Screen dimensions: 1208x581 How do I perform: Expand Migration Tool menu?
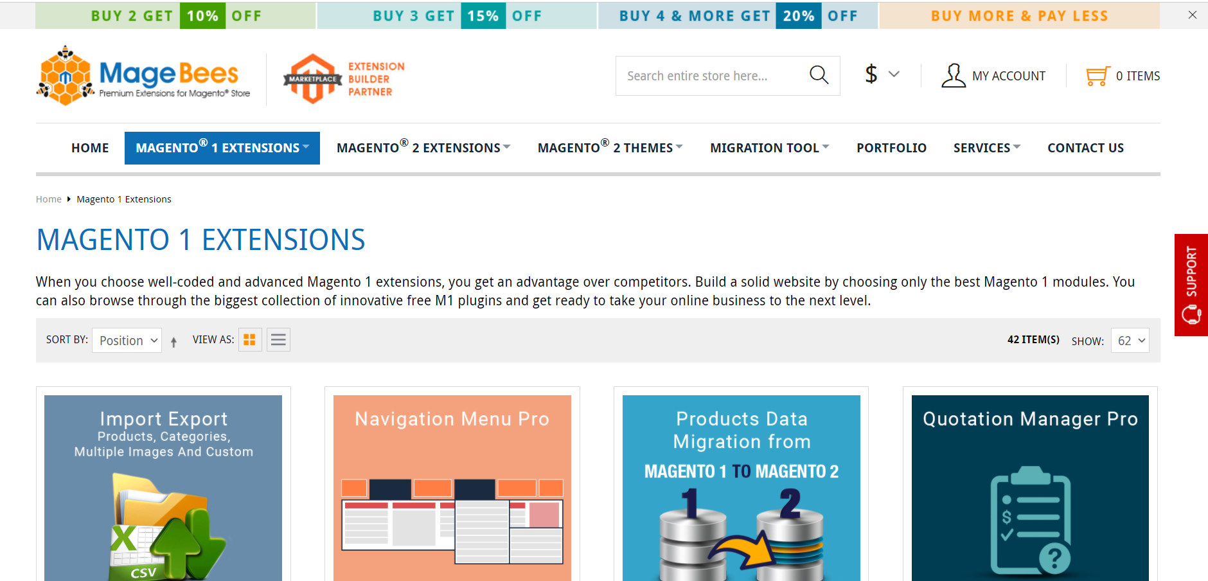click(769, 148)
